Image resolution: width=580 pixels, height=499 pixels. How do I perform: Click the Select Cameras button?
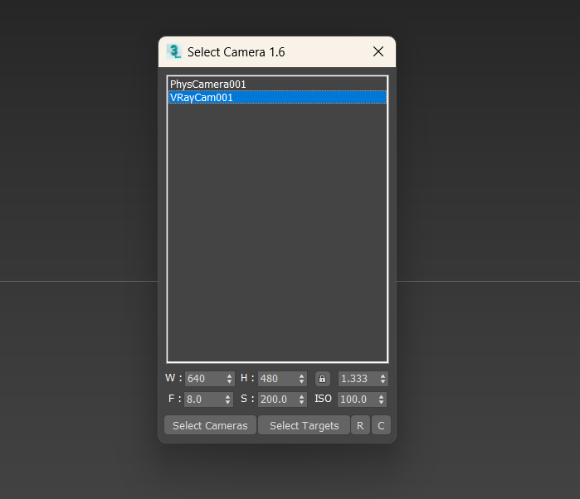pos(210,425)
